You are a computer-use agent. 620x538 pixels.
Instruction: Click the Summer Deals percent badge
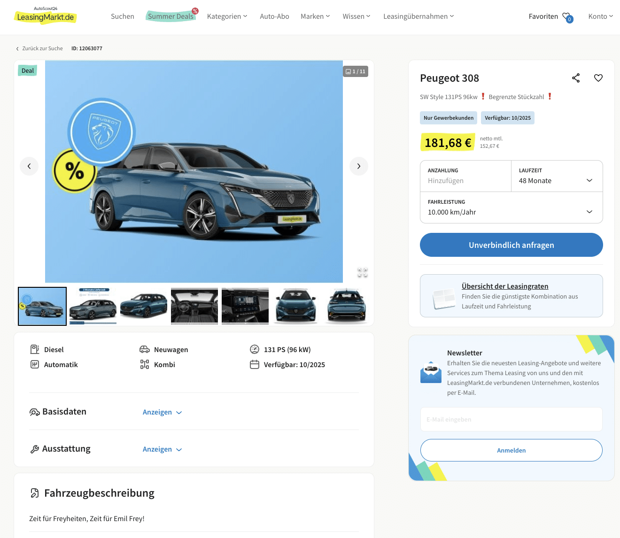[x=195, y=11]
